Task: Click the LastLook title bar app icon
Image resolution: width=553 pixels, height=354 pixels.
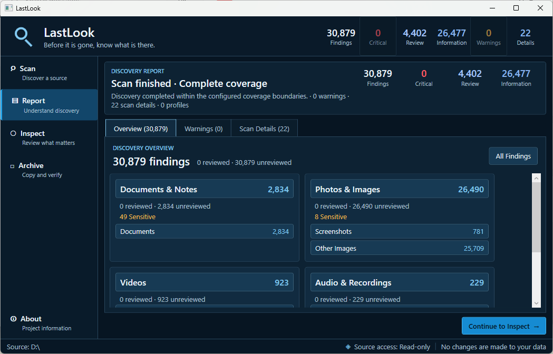Action: coord(9,8)
